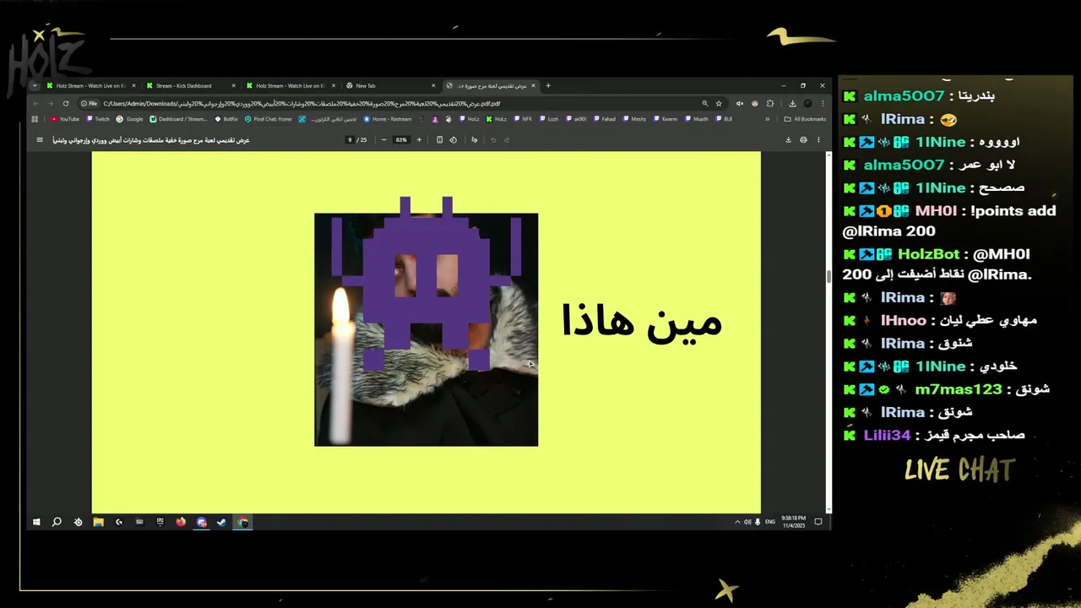
Task: Open Firefox from the taskbar
Action: pyautogui.click(x=181, y=523)
